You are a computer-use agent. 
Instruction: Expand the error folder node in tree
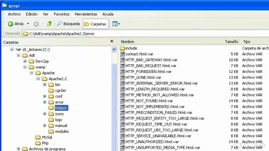click(45, 102)
